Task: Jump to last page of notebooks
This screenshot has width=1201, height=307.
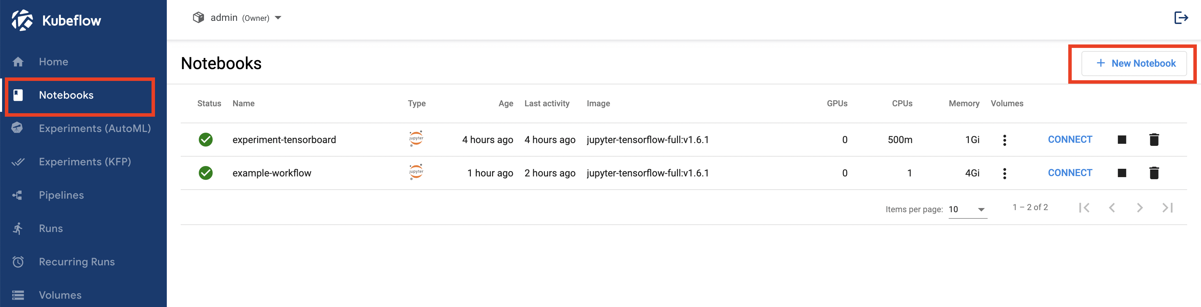Action: 1167,208
